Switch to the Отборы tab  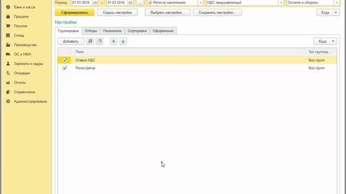(91, 31)
